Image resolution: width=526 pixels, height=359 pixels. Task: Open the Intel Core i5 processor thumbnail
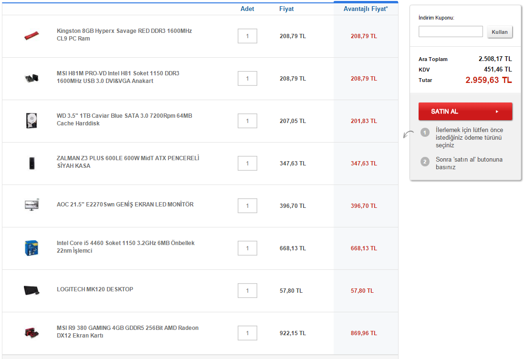31,248
